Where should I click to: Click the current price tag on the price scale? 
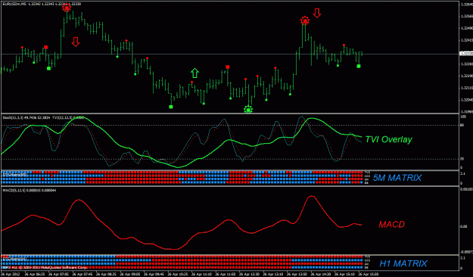[x=465, y=54]
